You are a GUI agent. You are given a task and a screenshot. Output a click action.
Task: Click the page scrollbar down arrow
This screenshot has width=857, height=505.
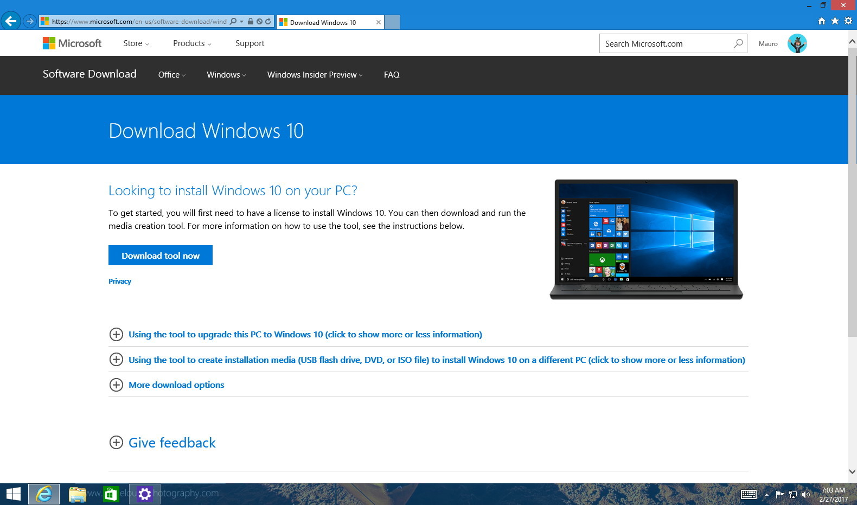(852, 471)
